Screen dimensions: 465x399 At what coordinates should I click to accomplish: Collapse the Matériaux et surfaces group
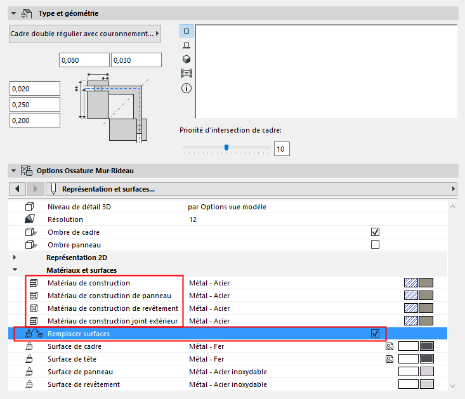(15, 270)
